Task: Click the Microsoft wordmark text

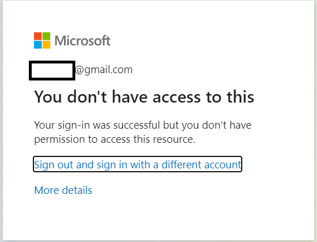Action: pos(83,40)
